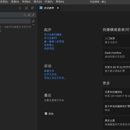Click the 启动 heading
130x130 pixels.
coord(48,66)
